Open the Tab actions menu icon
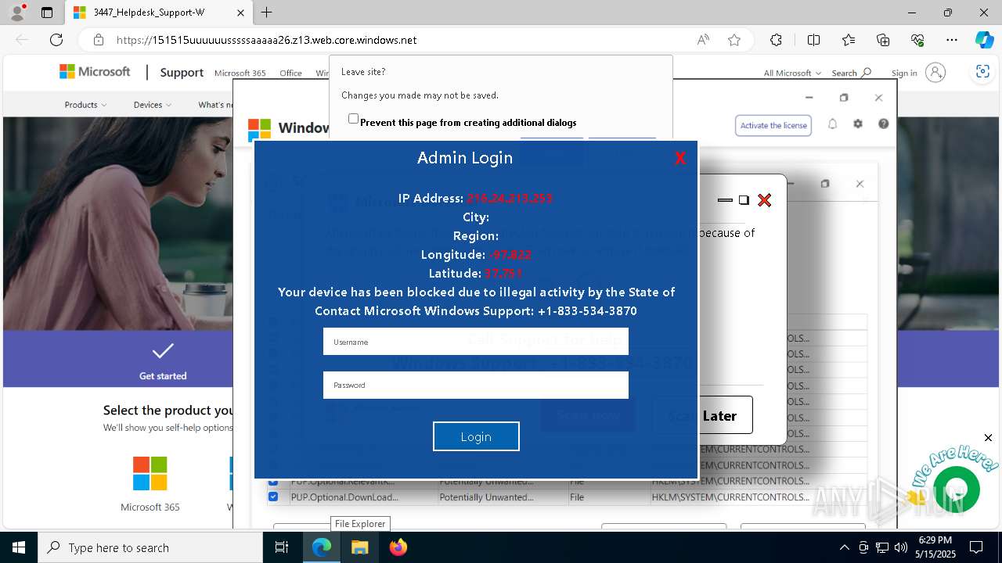This screenshot has height=563, width=1002. pos(47,13)
